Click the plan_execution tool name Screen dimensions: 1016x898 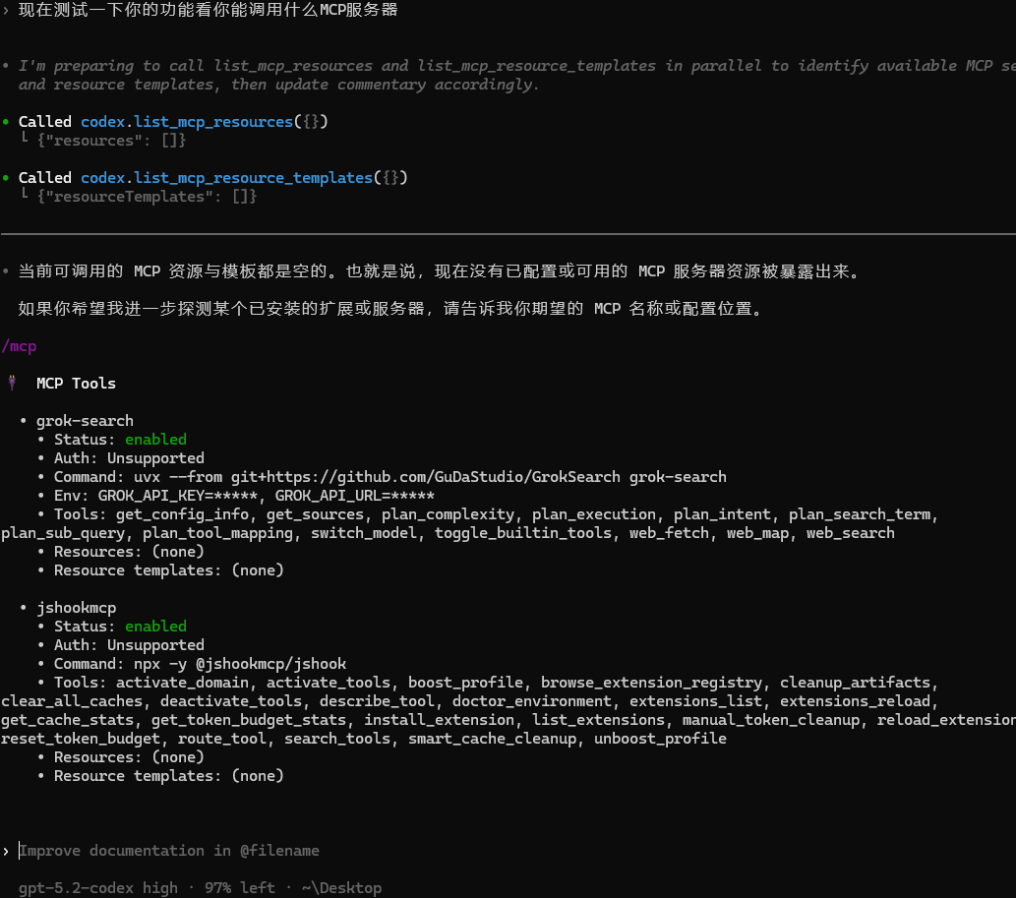593,514
